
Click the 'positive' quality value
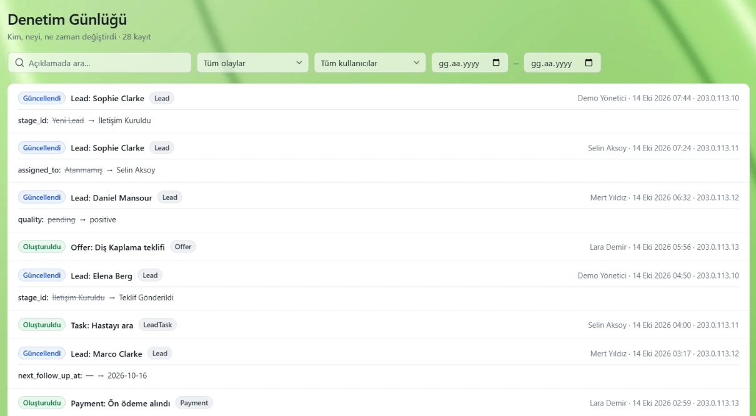(x=103, y=220)
